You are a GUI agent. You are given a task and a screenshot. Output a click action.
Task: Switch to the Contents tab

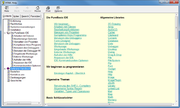click(7, 16)
